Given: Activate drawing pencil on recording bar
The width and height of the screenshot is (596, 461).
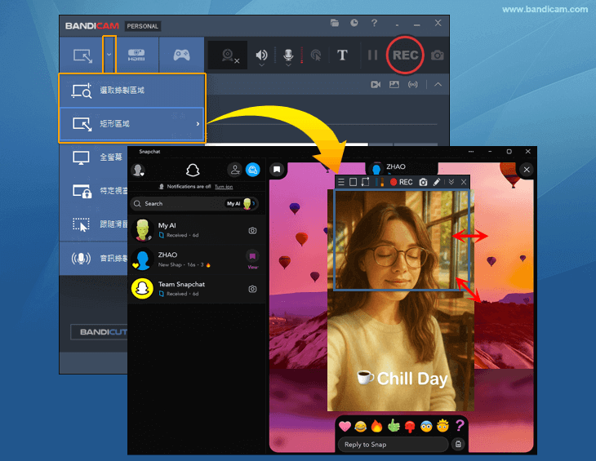Looking at the screenshot, I should (437, 182).
